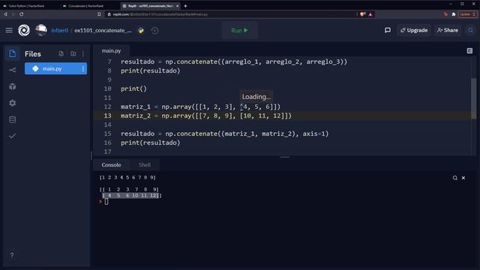Reload the browser page
Image resolution: width=480 pixels, height=270 pixels.
coord(22,14)
